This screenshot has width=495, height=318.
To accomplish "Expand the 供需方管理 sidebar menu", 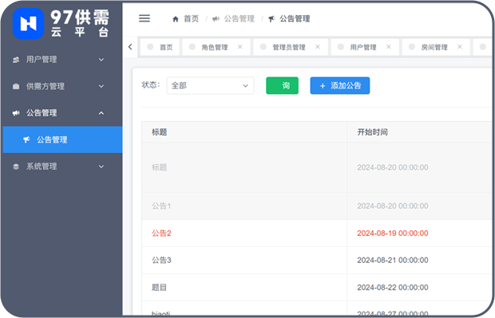I will [101, 86].
